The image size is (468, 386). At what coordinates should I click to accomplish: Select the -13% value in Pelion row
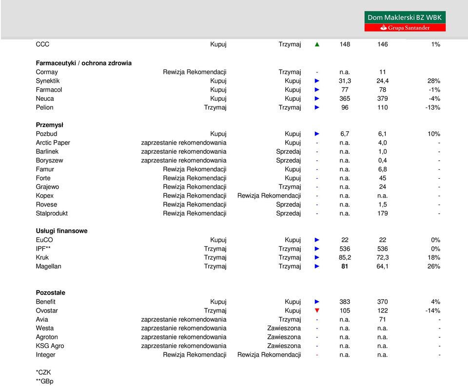(432, 108)
